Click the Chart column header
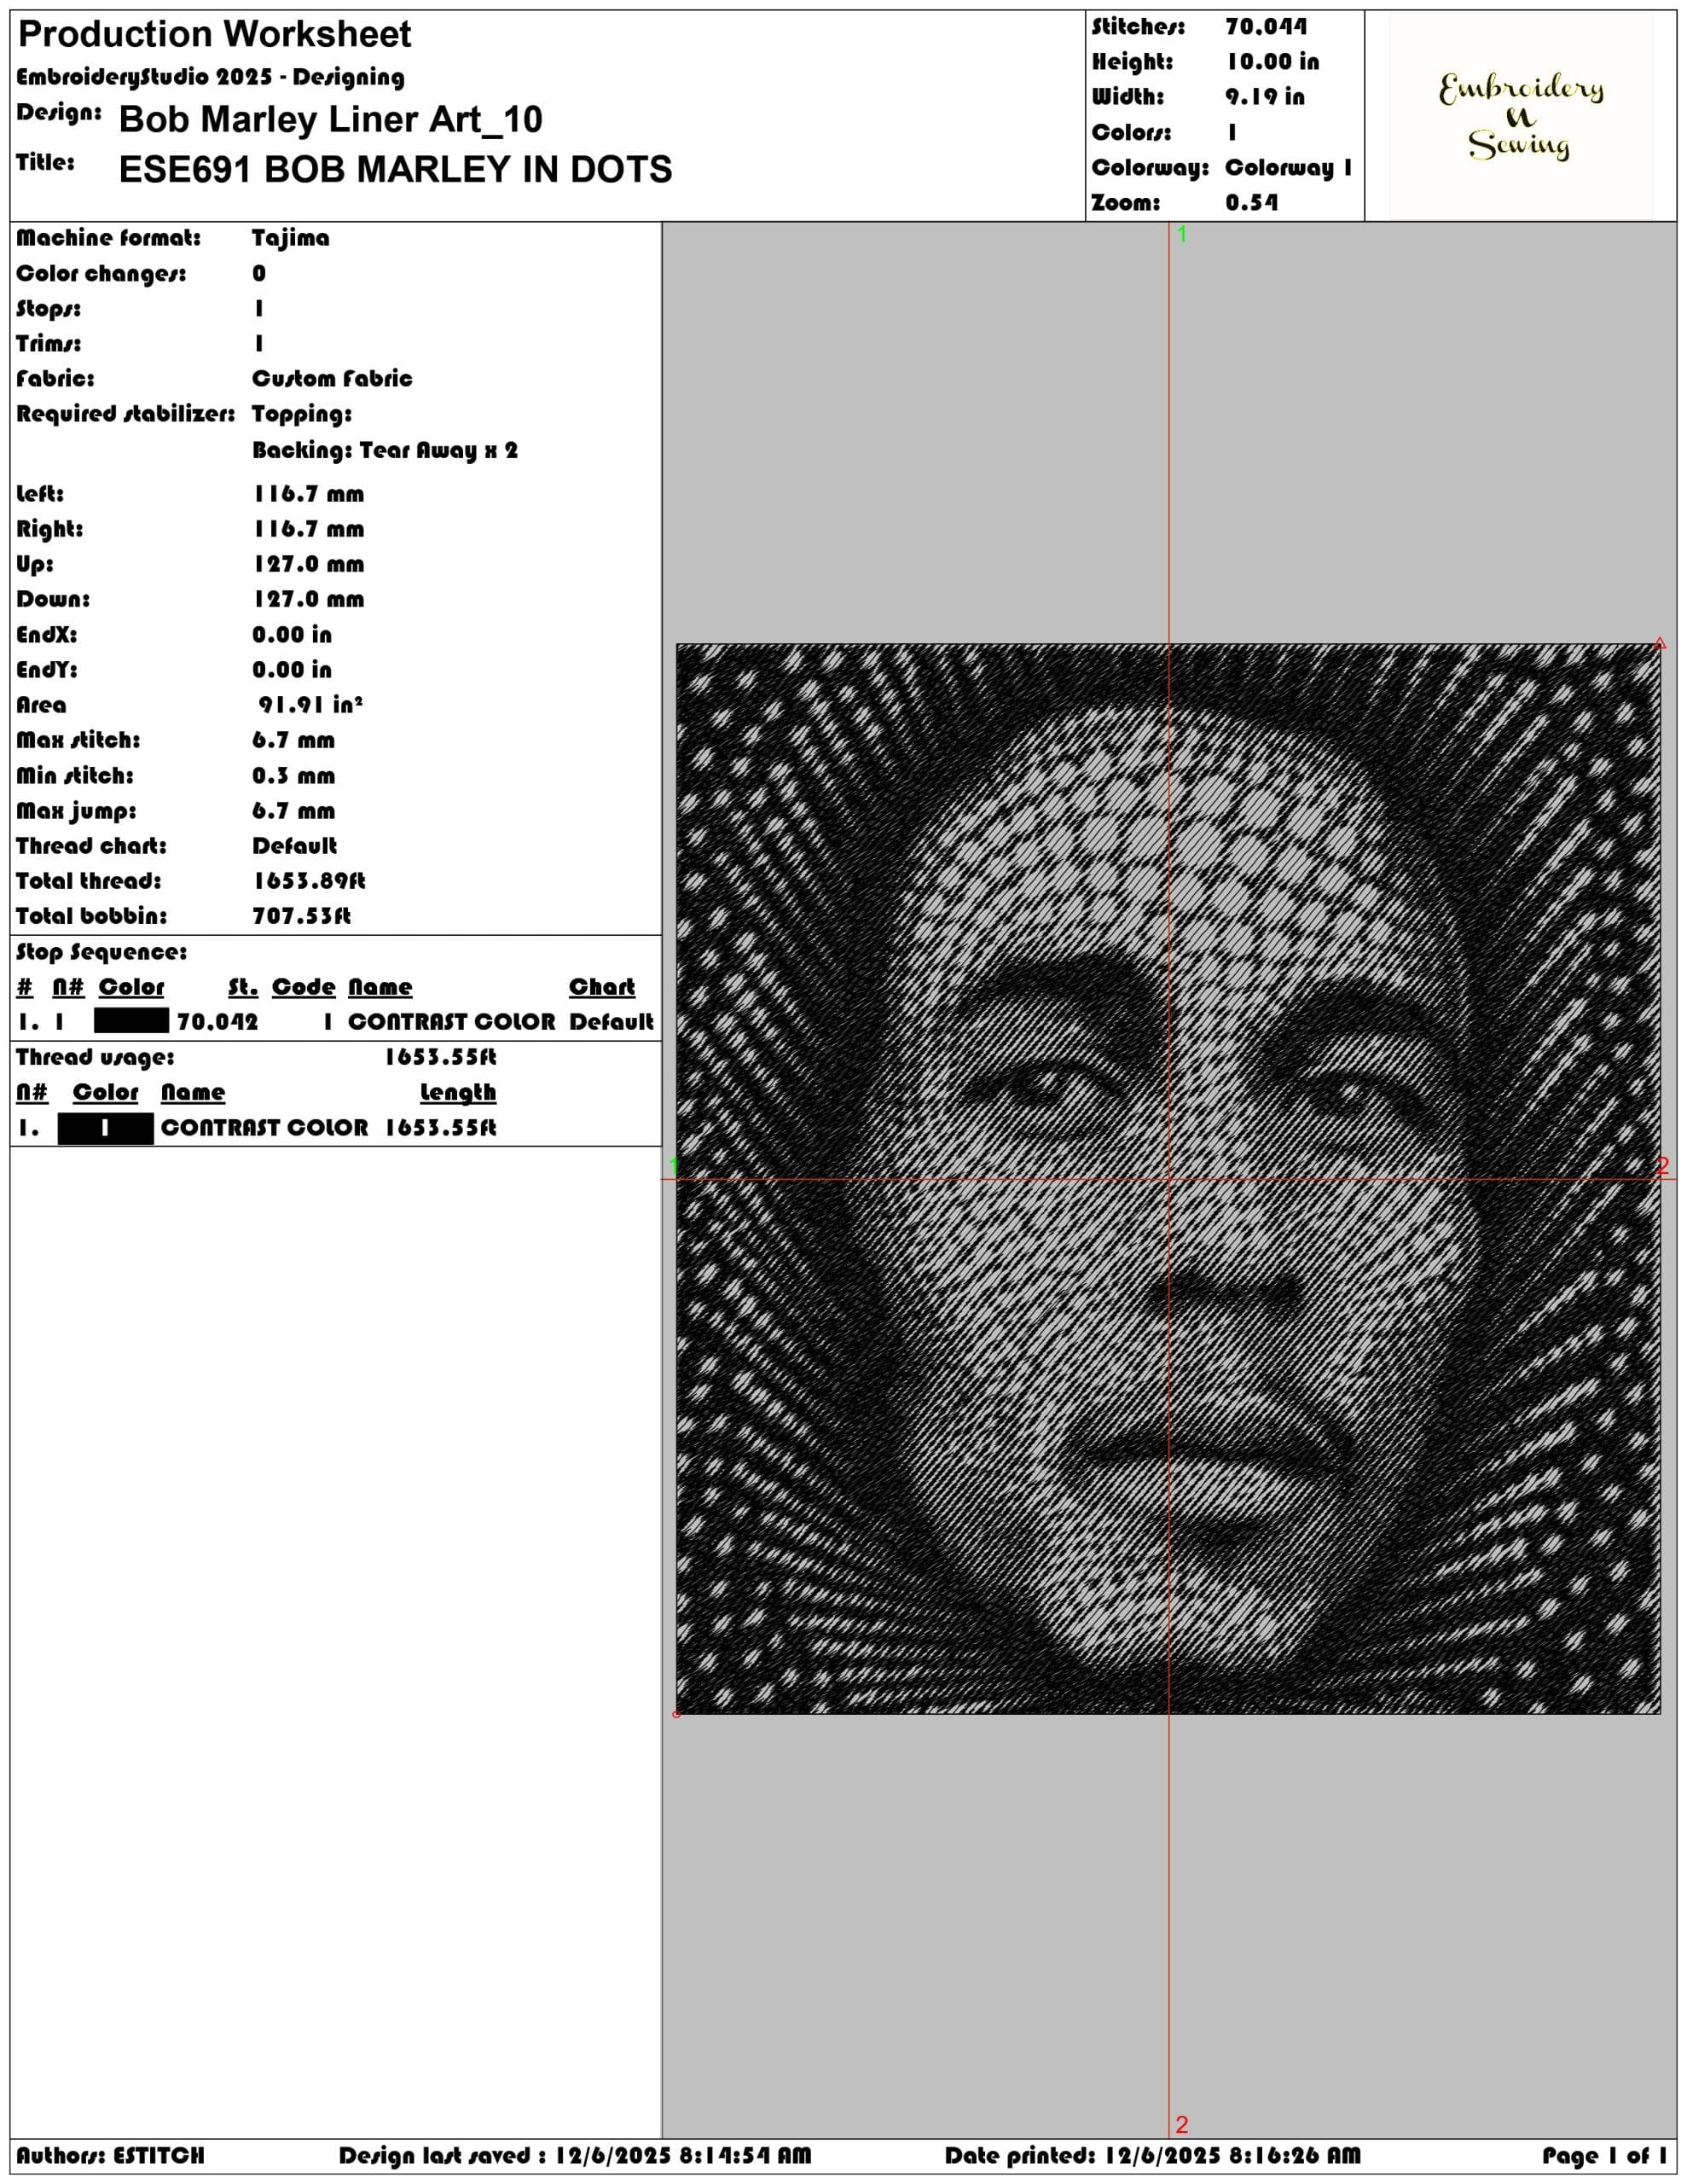Screen dimensions: 1687x2184 pos(602,987)
